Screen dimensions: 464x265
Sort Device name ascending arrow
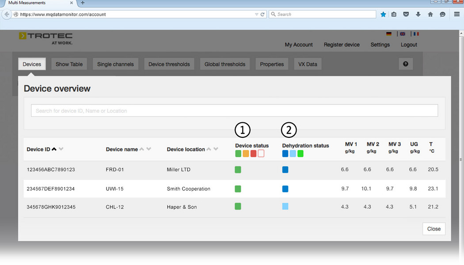[x=142, y=149]
